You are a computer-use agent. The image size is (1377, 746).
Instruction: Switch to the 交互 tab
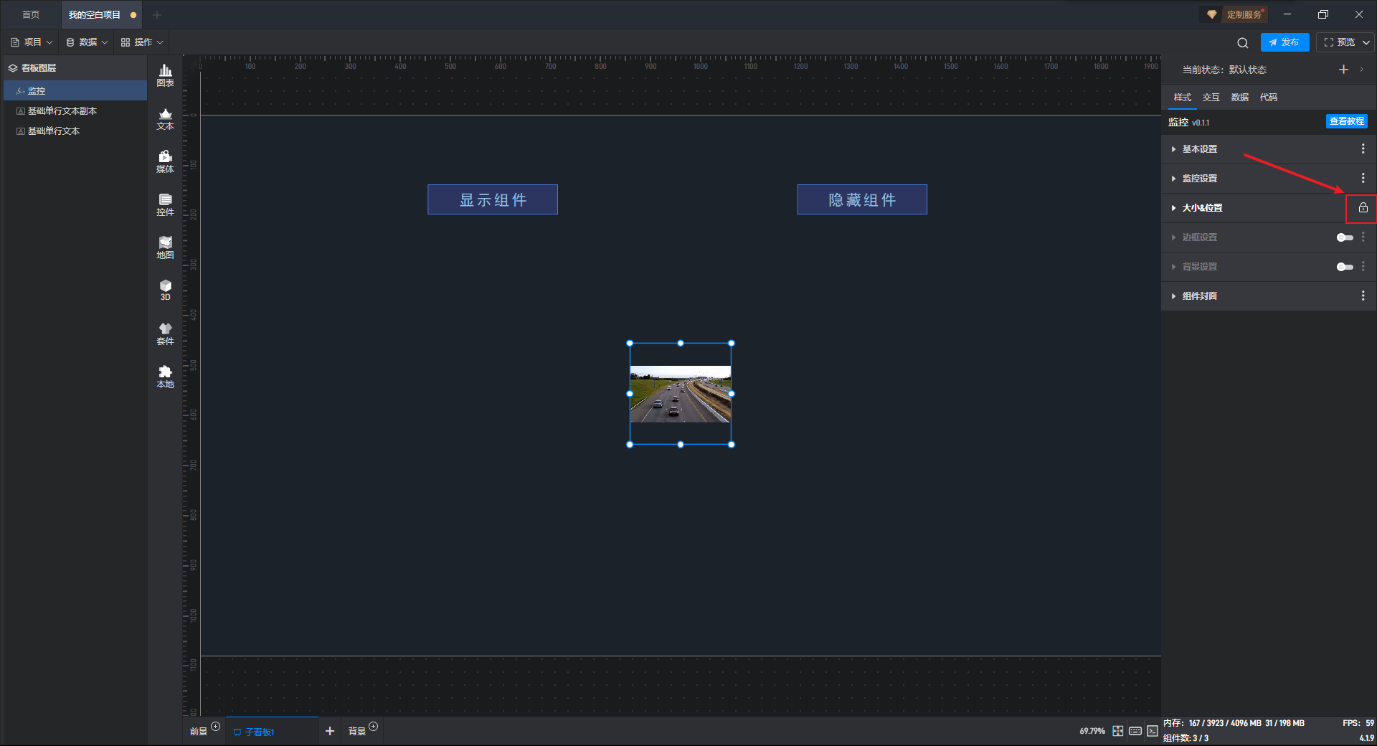pos(1211,98)
